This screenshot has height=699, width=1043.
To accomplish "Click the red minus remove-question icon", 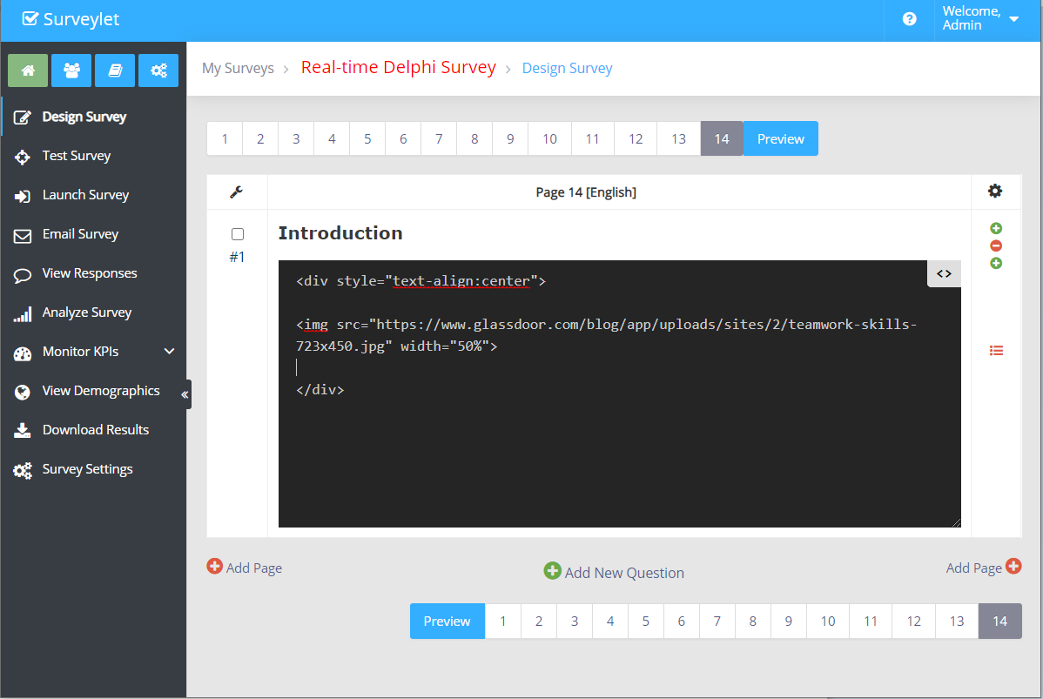I will pos(996,246).
